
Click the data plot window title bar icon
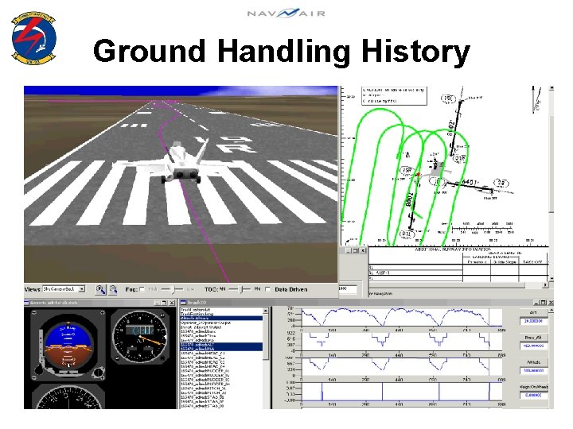click(x=183, y=303)
